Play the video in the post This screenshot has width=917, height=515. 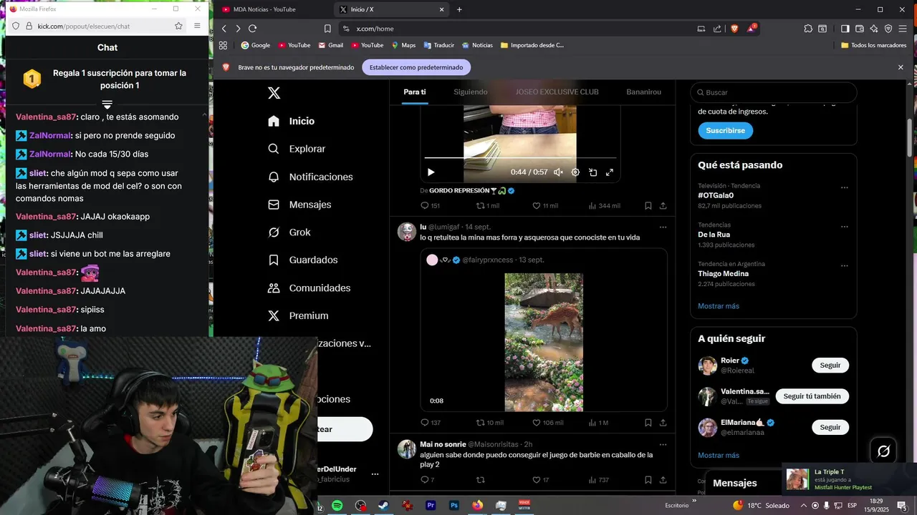(431, 172)
